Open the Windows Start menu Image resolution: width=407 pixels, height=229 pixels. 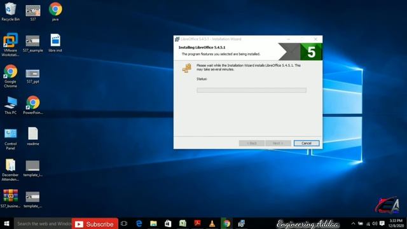pos(7,223)
